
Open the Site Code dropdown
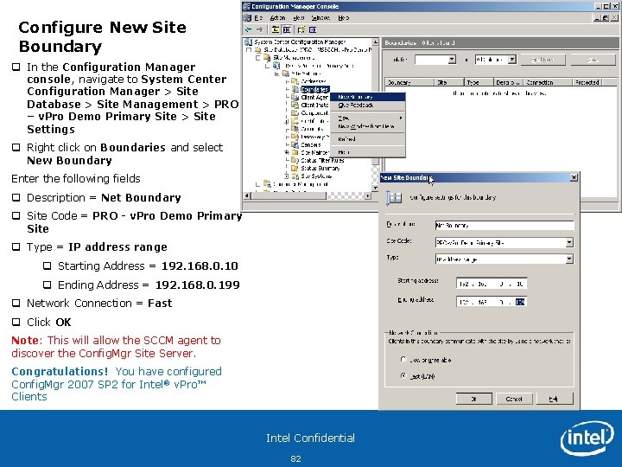(x=569, y=242)
